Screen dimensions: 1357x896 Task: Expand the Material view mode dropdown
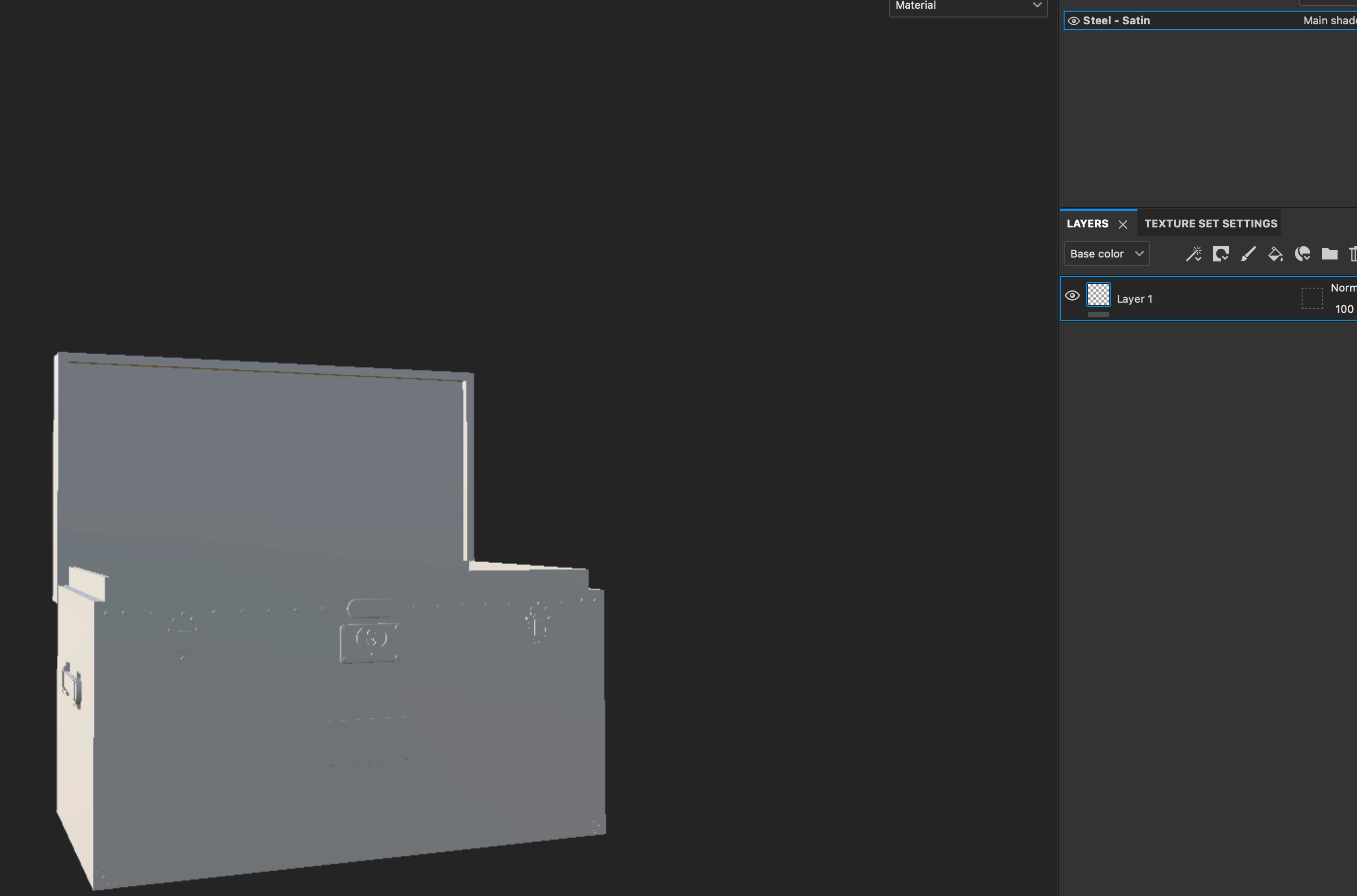pos(967,6)
